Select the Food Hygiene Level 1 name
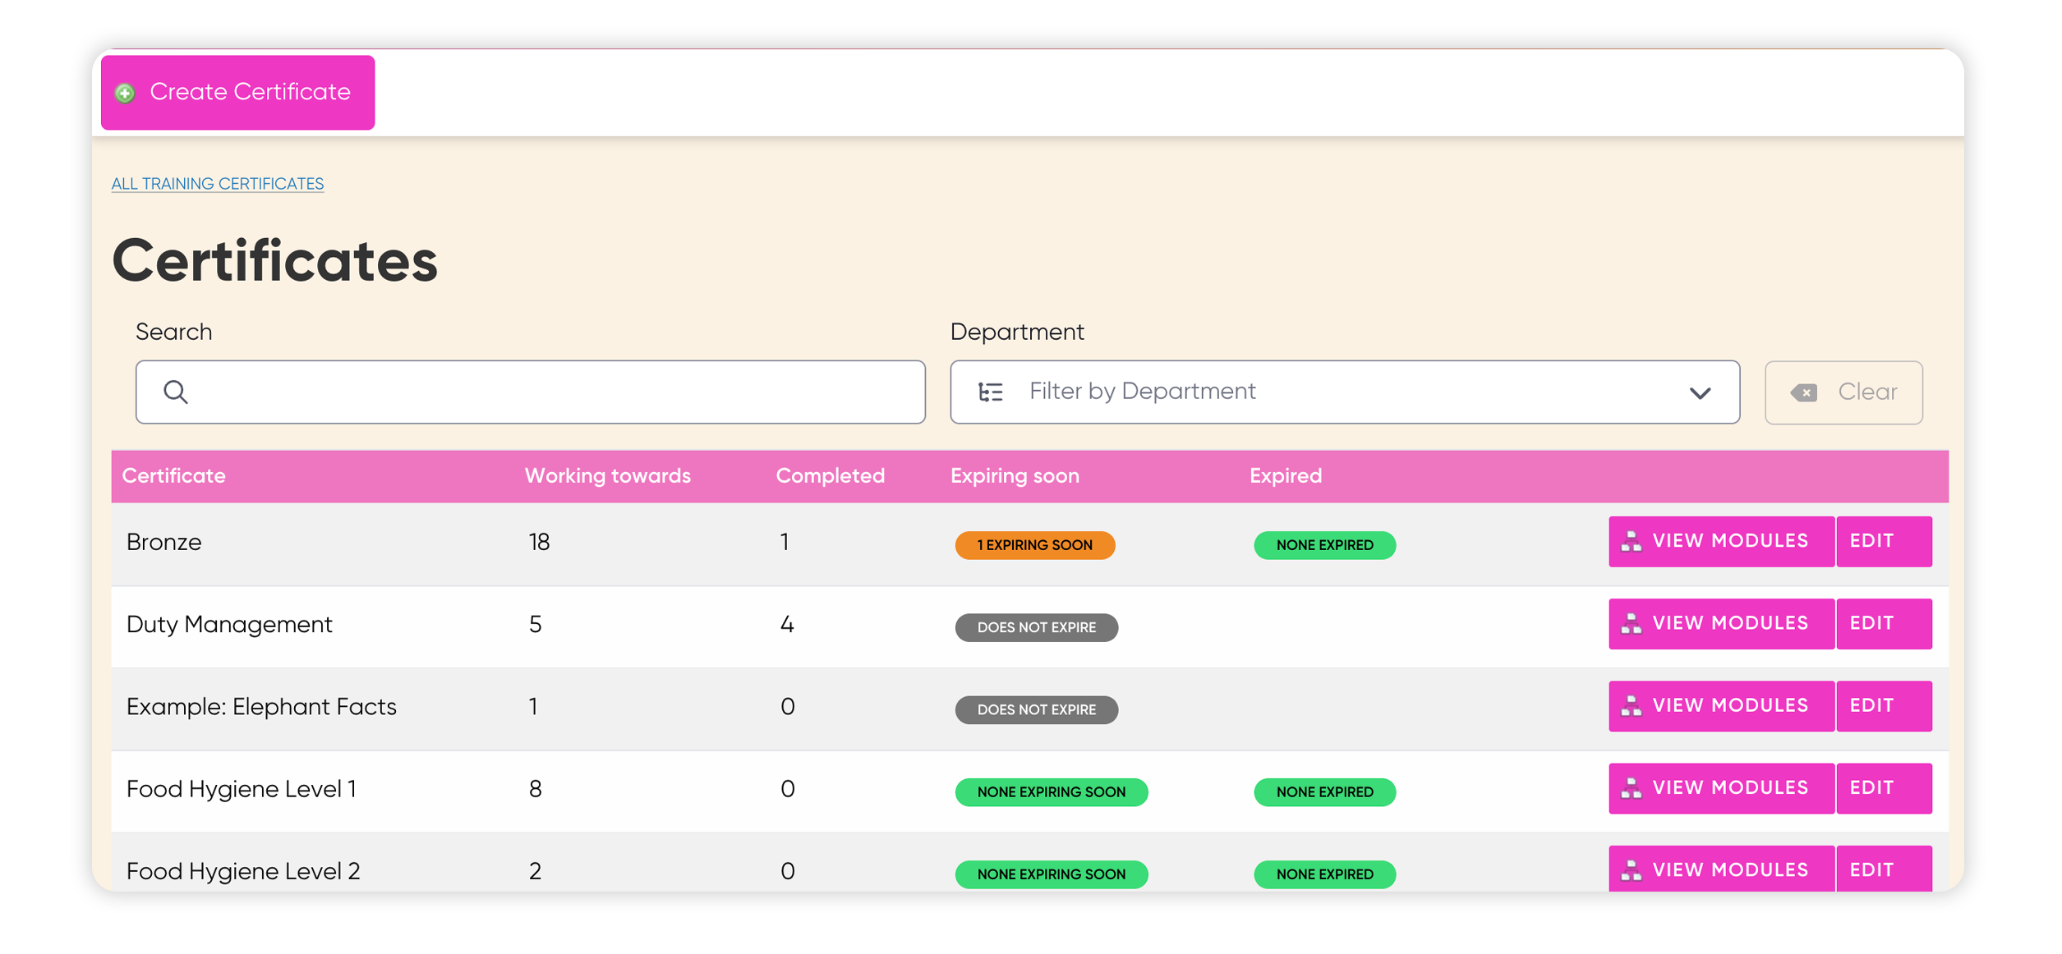Screen dimensions: 2062x954 click(242, 789)
